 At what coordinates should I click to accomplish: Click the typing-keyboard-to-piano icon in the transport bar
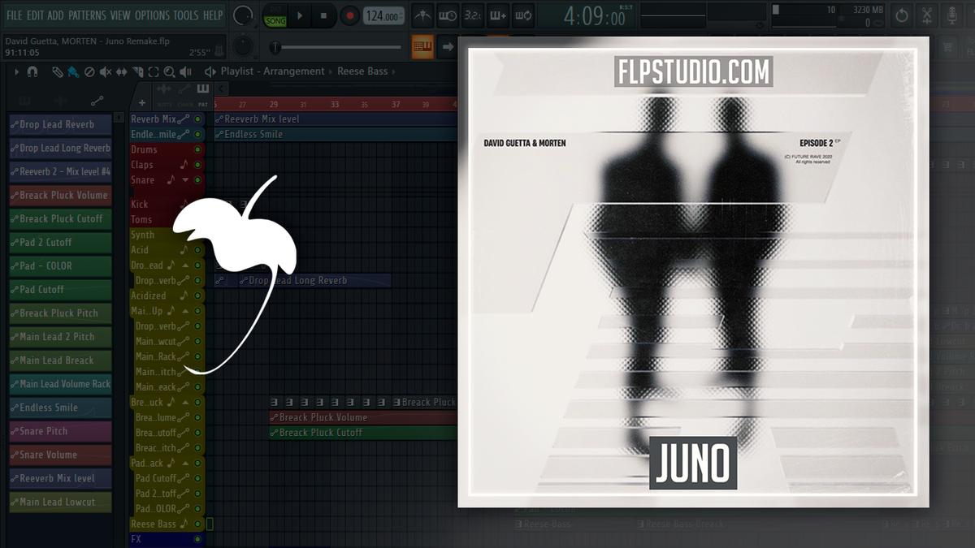(x=497, y=15)
